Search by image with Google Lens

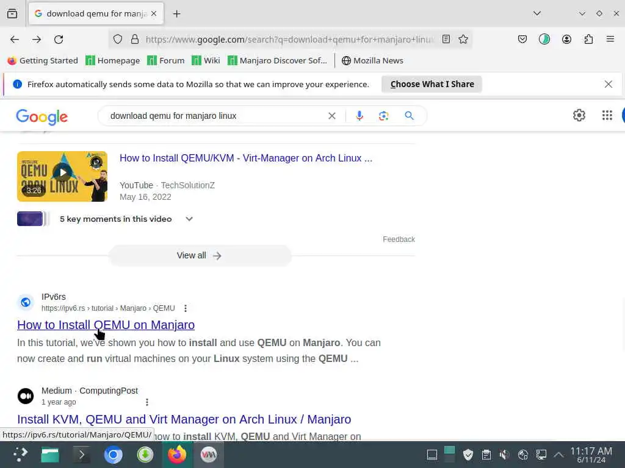tap(383, 116)
